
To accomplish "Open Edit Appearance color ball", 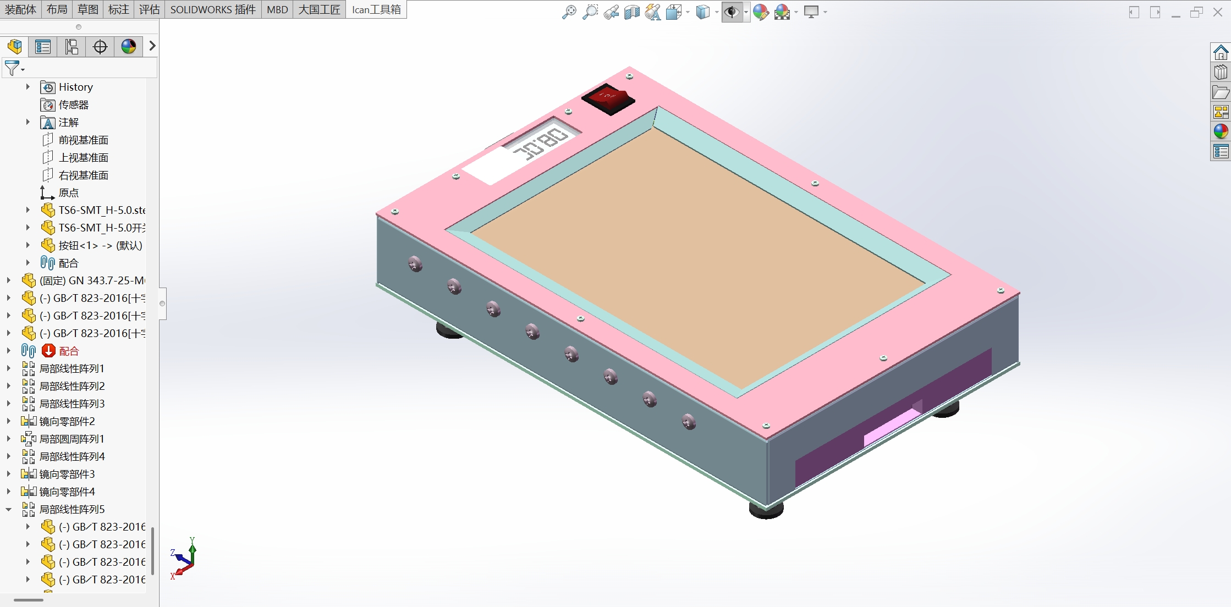I will (761, 12).
